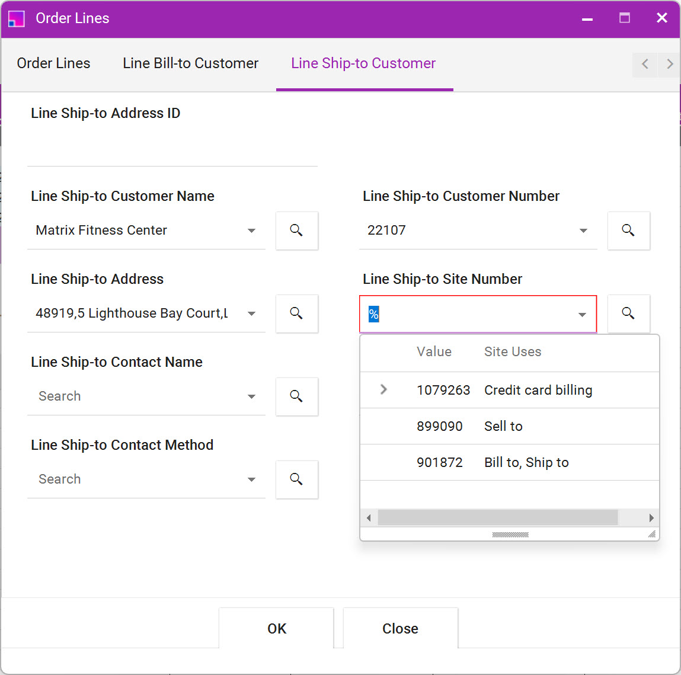Screen dimensions: 681x675
Task: Click the dropdown list horizontal scrollbar
Action: click(x=497, y=517)
